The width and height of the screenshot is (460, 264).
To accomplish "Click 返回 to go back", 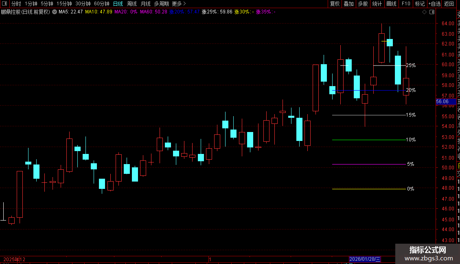I will [x=449, y=4].
